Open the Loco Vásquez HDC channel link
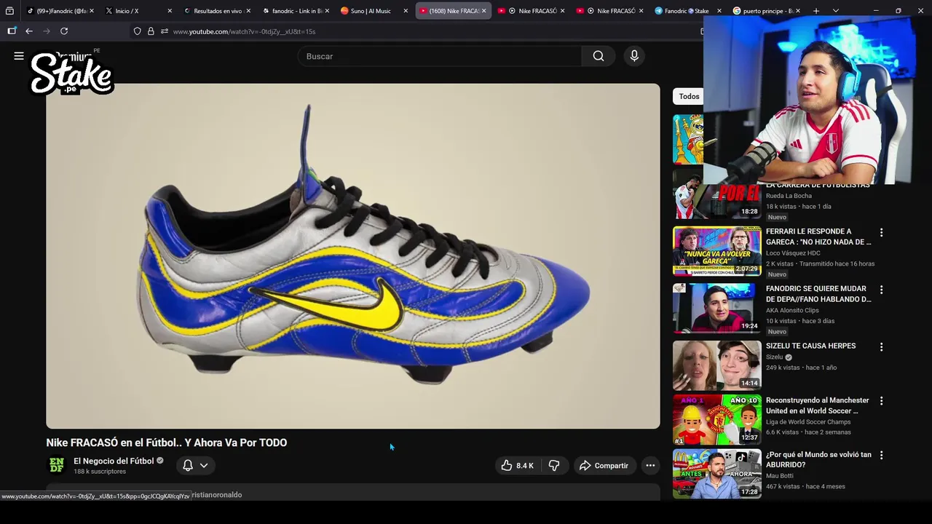This screenshot has width=932, height=524. coord(793,253)
